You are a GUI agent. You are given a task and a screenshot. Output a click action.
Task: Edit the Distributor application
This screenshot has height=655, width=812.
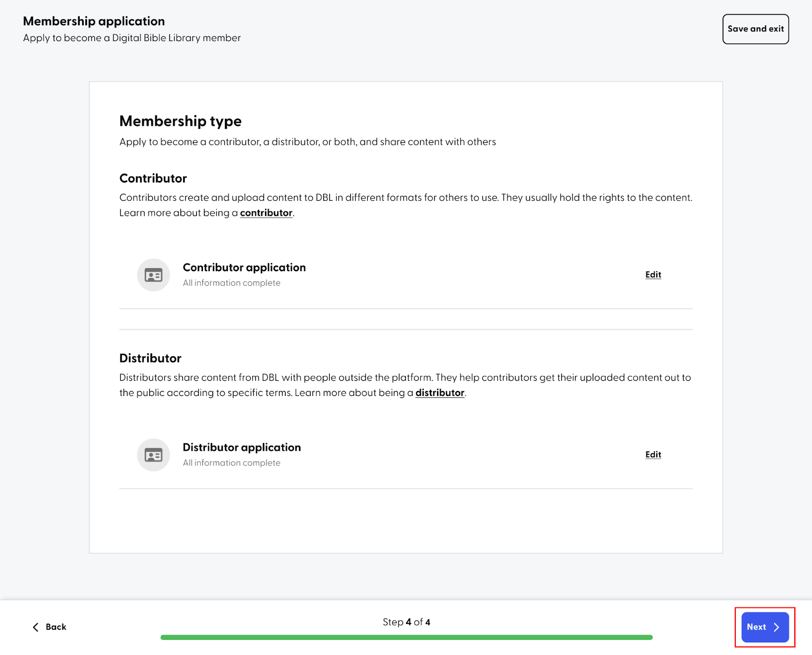click(x=653, y=454)
